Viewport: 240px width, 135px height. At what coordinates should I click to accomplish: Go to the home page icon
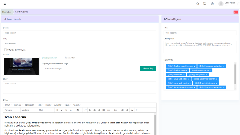197,4
